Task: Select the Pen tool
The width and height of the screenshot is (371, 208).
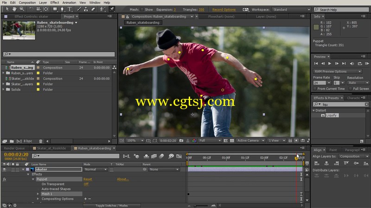Action: coord(62,9)
